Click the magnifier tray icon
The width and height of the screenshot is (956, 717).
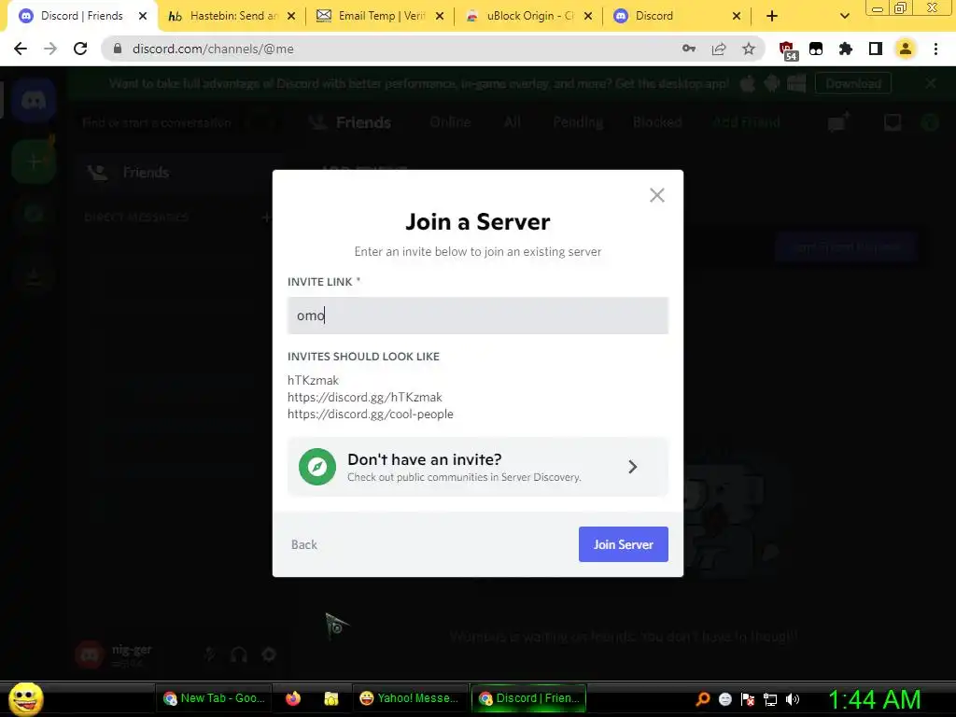tap(702, 698)
